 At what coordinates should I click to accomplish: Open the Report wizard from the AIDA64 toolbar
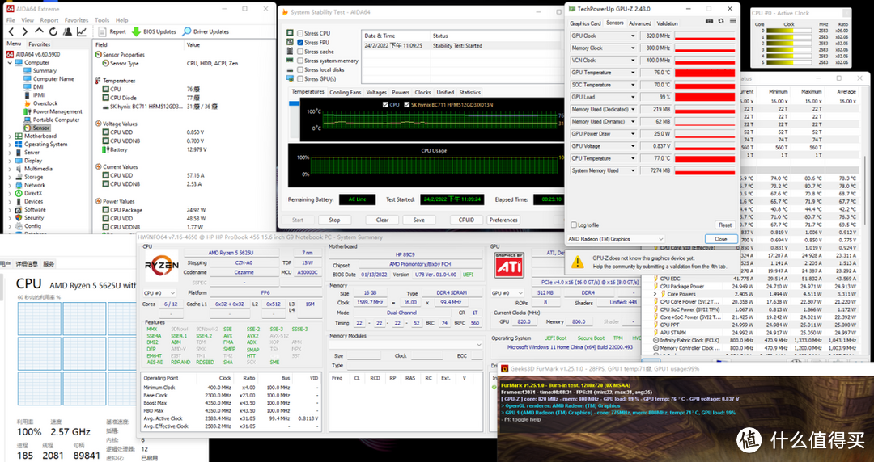112,31
